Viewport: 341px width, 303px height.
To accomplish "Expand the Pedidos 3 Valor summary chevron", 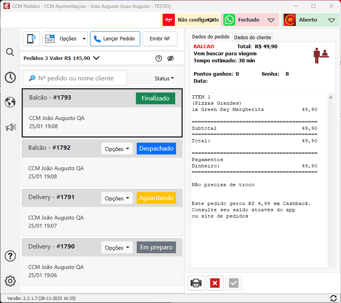I will (x=96, y=58).
